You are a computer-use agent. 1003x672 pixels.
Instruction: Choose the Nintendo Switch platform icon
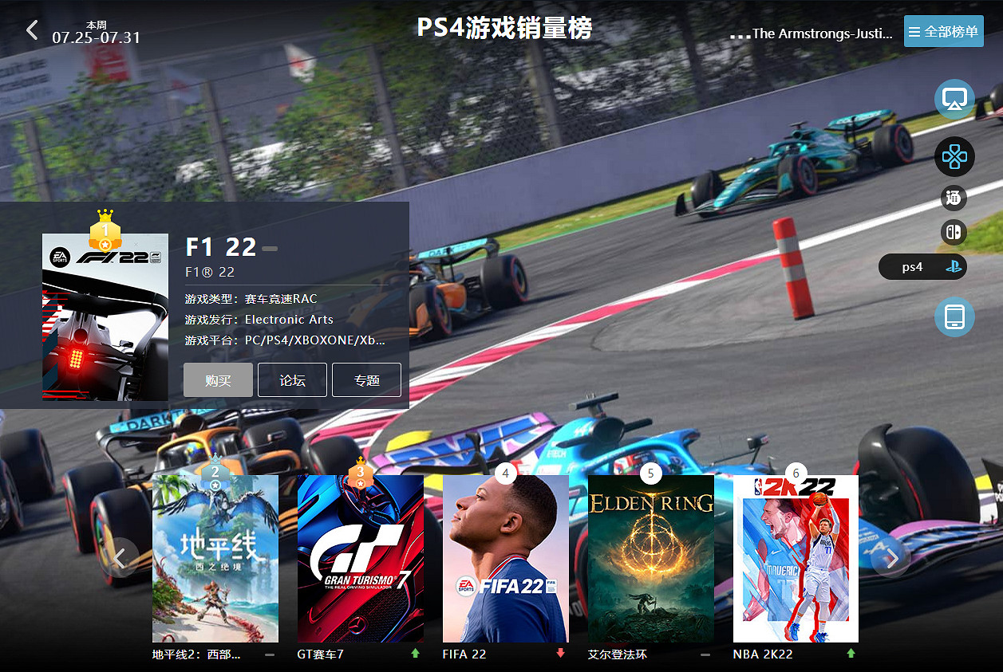tap(954, 232)
